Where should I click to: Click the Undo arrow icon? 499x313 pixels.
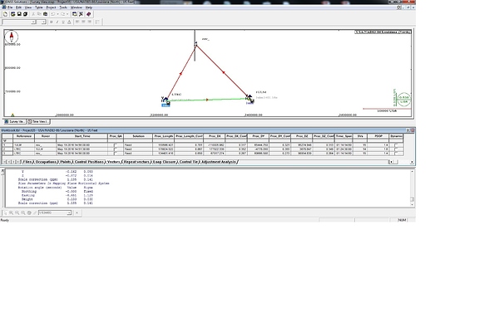[x=53, y=14]
